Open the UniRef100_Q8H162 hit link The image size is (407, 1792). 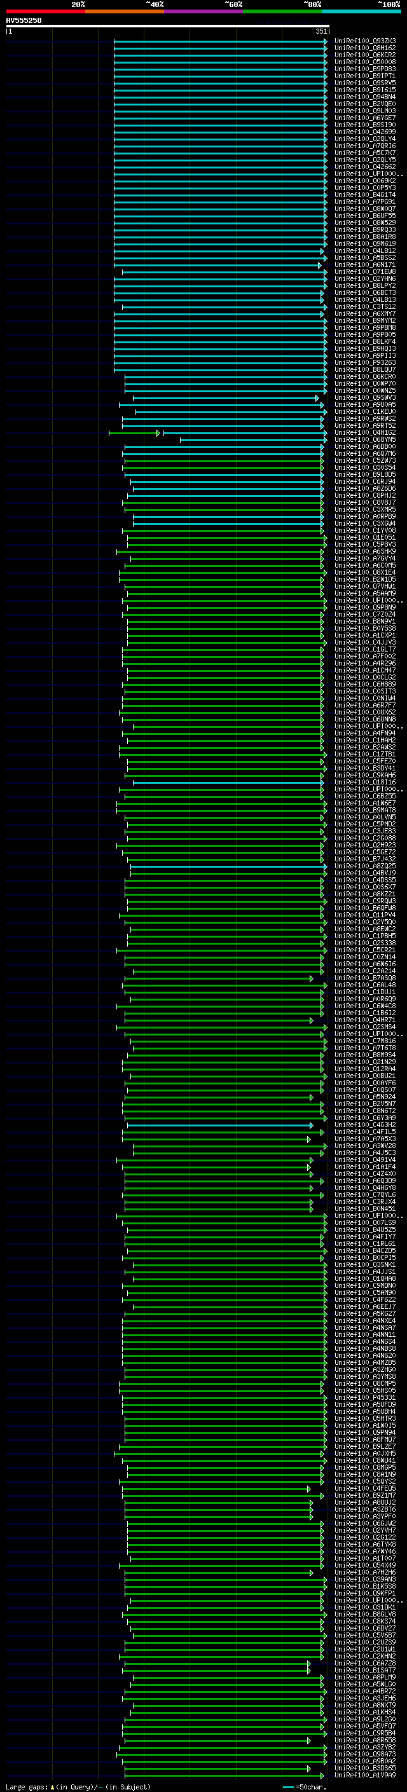[x=365, y=48]
